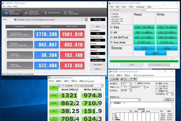Click ATTO New file toolbar icon
181x121 pixels.
[111, 79]
